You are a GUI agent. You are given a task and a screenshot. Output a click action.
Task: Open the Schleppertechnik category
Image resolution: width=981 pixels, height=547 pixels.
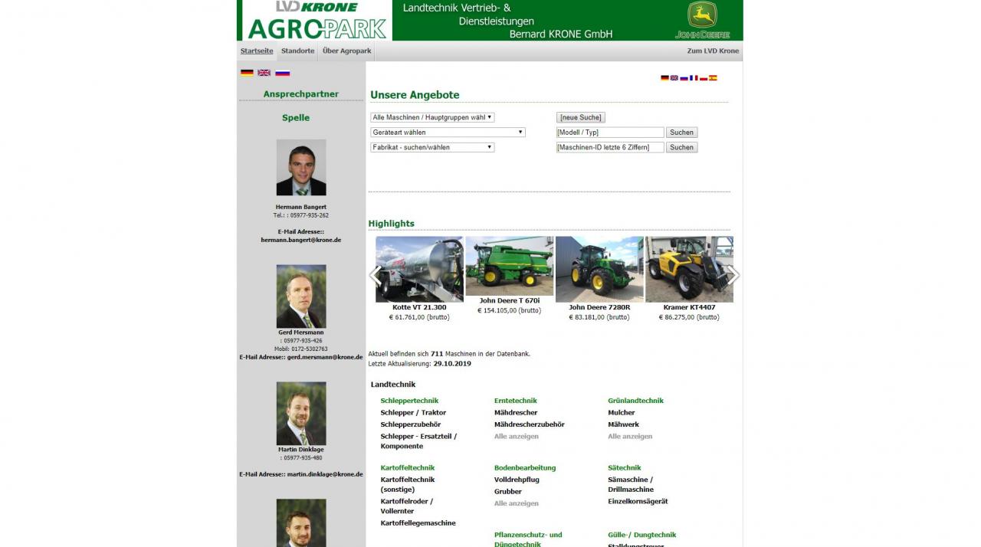pyautogui.click(x=409, y=401)
